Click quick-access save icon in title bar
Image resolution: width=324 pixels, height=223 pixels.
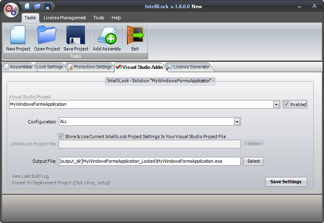click(47, 6)
